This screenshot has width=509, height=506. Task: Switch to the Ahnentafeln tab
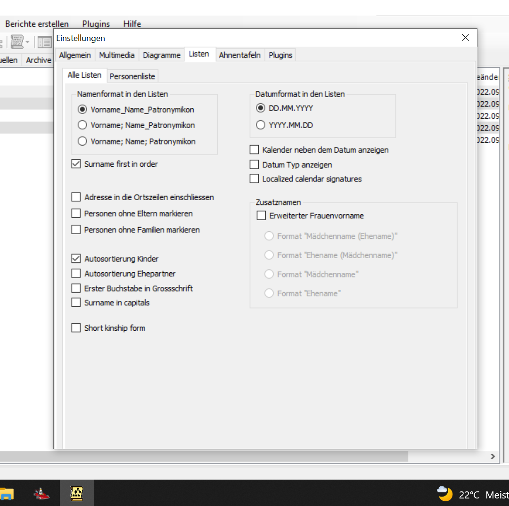[240, 55]
